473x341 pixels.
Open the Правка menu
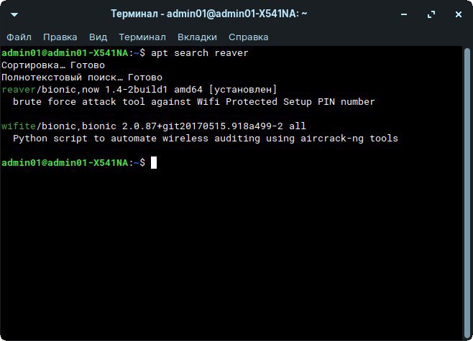(60, 37)
